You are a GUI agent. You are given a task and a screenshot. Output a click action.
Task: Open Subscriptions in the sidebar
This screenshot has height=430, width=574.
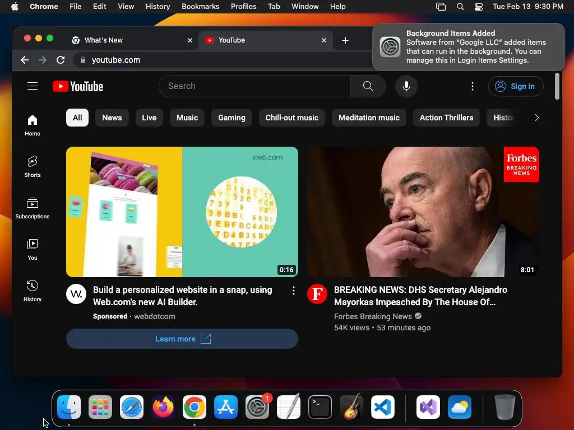(32, 208)
